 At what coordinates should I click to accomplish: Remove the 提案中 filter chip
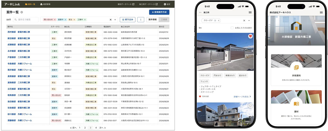point(66,20)
